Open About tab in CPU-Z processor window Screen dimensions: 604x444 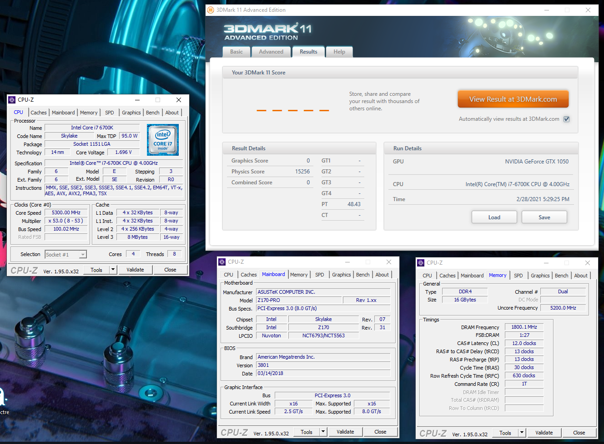tap(172, 113)
